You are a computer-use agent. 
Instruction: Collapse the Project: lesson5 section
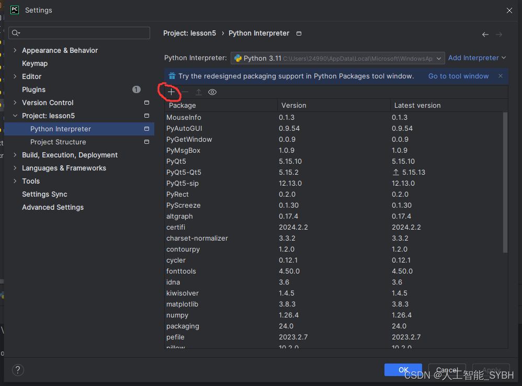tap(15, 116)
